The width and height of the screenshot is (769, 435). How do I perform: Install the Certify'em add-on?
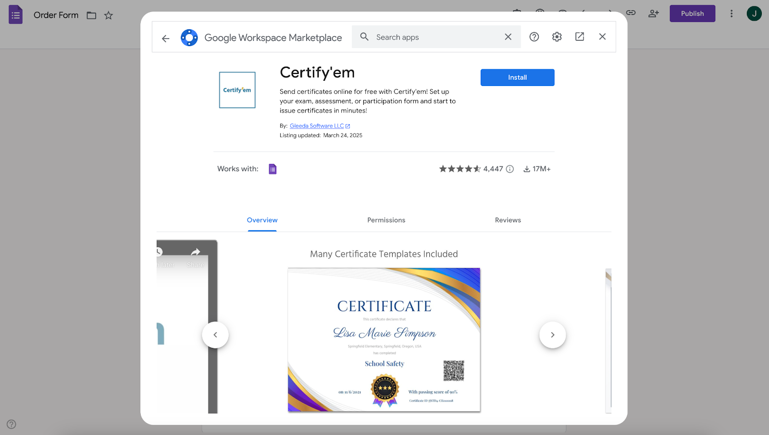(x=517, y=77)
